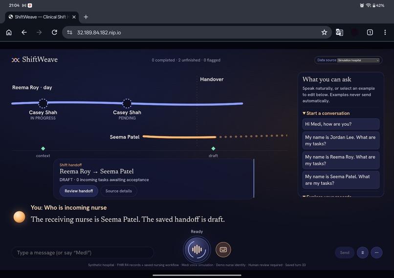Click the Handover label

tap(212, 79)
